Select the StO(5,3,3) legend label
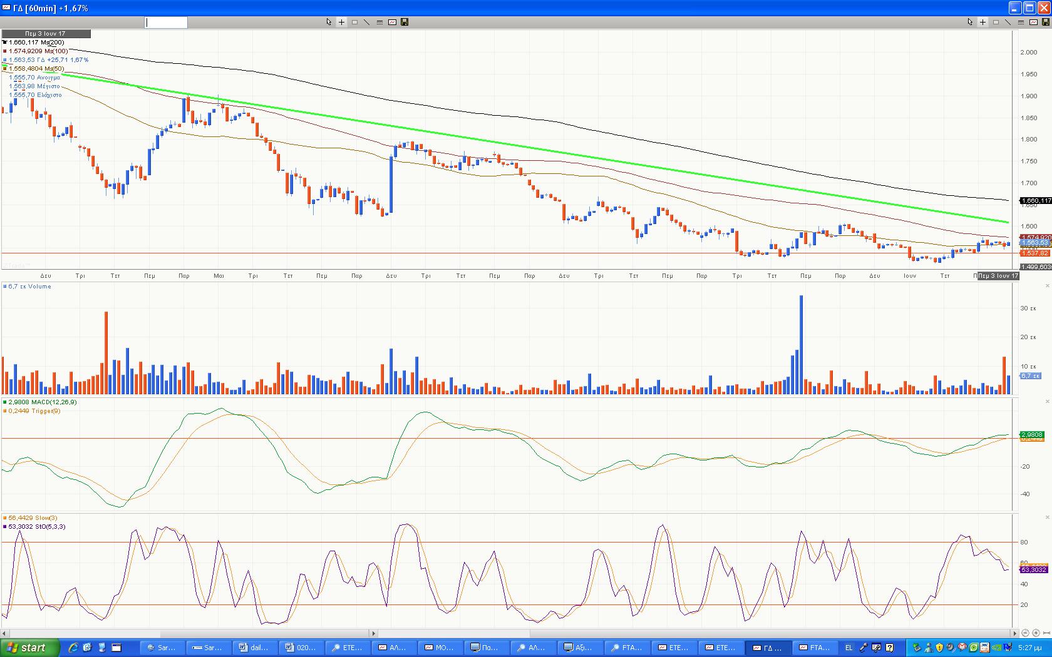Viewport: 1052px width, 657px height. click(34, 527)
